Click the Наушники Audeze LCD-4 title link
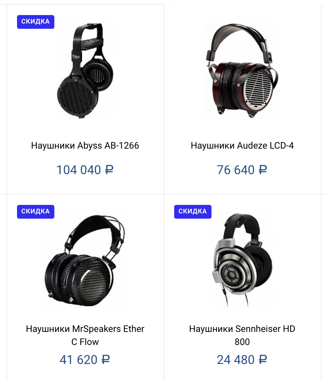This screenshot has height=381, width=330. (242, 146)
